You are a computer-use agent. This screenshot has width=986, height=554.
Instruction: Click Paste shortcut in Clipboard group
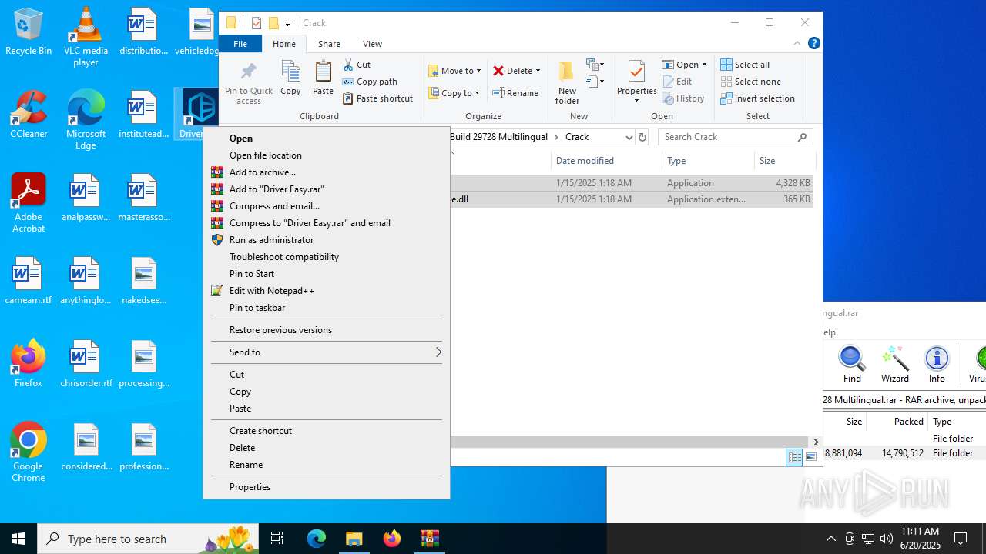coord(377,98)
